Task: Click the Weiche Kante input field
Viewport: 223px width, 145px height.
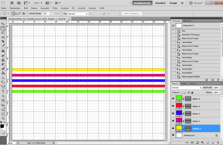Action: 46,14
